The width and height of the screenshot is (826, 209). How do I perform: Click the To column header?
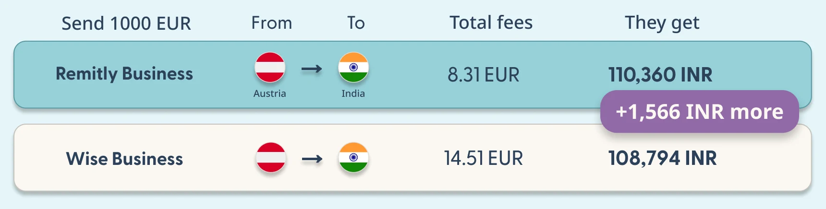click(356, 23)
